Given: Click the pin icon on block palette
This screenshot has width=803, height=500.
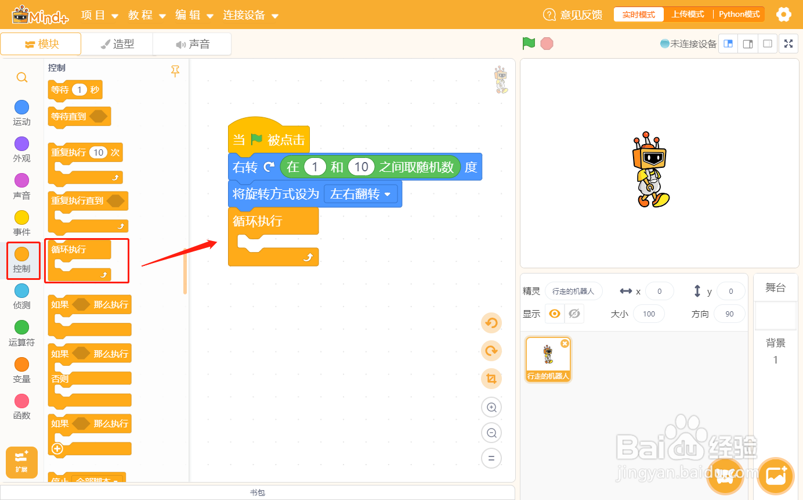Looking at the screenshot, I should 175,71.
